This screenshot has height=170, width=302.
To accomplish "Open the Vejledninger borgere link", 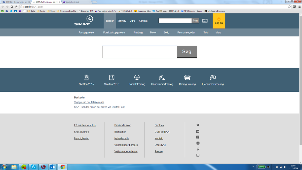I will [126, 145].
